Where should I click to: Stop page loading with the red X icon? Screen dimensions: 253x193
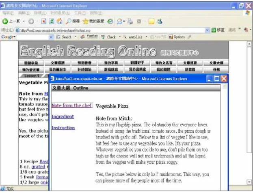[43, 21]
